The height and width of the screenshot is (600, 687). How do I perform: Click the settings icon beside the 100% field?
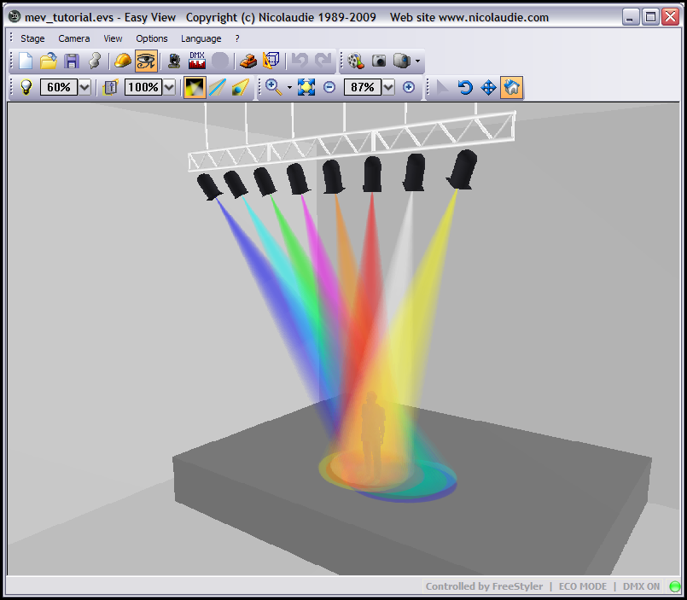click(110, 87)
